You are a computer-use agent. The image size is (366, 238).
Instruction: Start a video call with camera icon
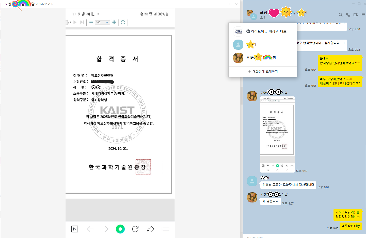[x=356, y=15]
